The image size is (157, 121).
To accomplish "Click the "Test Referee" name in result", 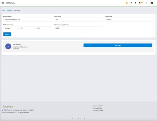I will [x=17, y=44].
